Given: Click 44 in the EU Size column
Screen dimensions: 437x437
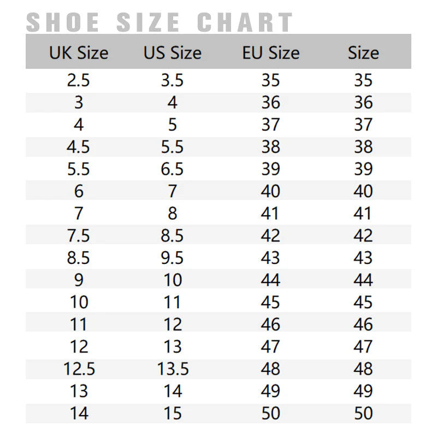Looking at the screenshot, I should coord(270,280).
